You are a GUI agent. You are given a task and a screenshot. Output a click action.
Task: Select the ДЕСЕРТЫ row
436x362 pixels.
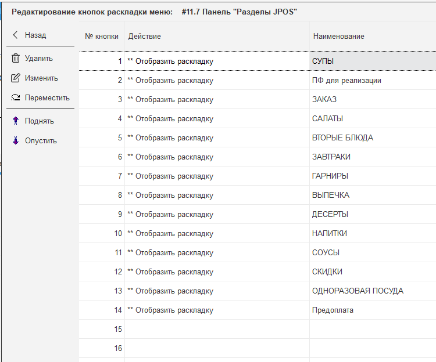[330, 215]
